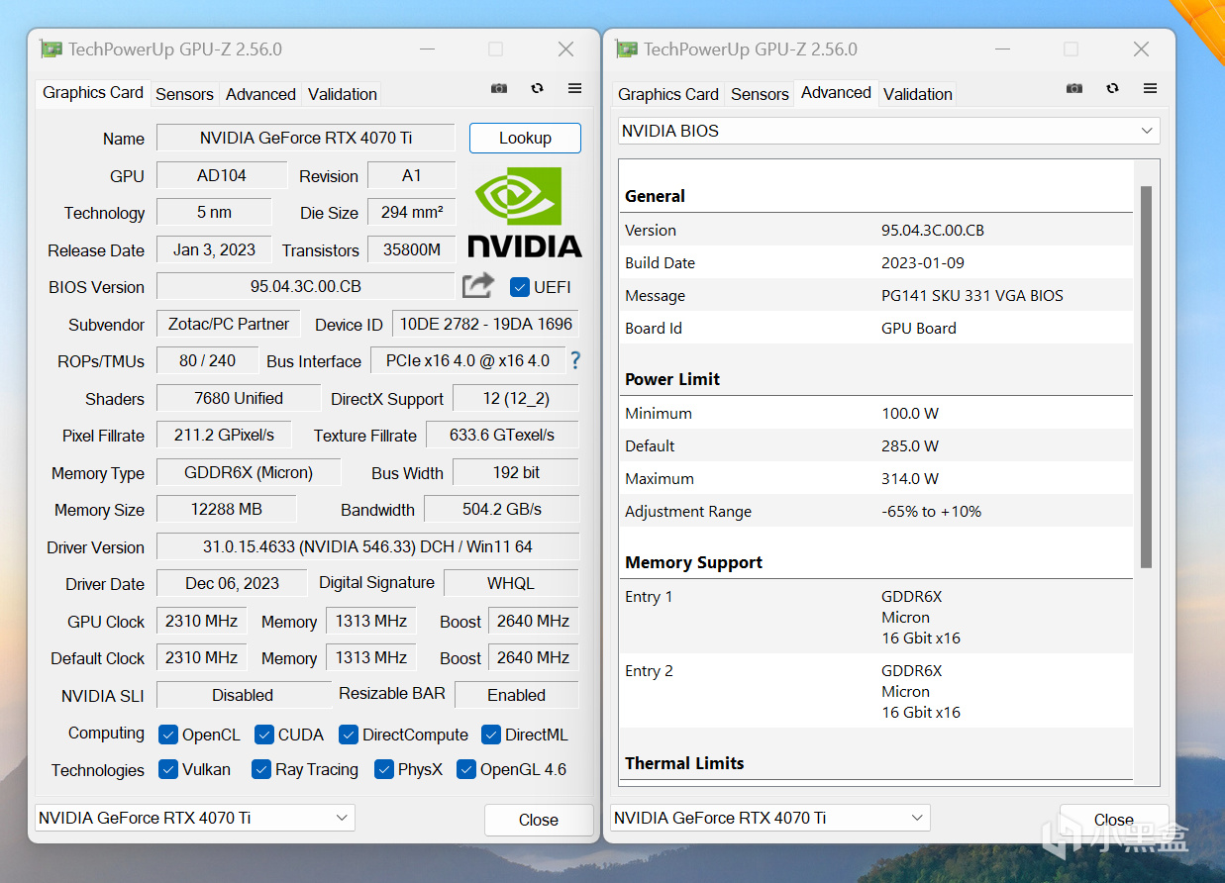The width and height of the screenshot is (1225, 883).
Task: Click the Device ID value field
Action: 485,324
